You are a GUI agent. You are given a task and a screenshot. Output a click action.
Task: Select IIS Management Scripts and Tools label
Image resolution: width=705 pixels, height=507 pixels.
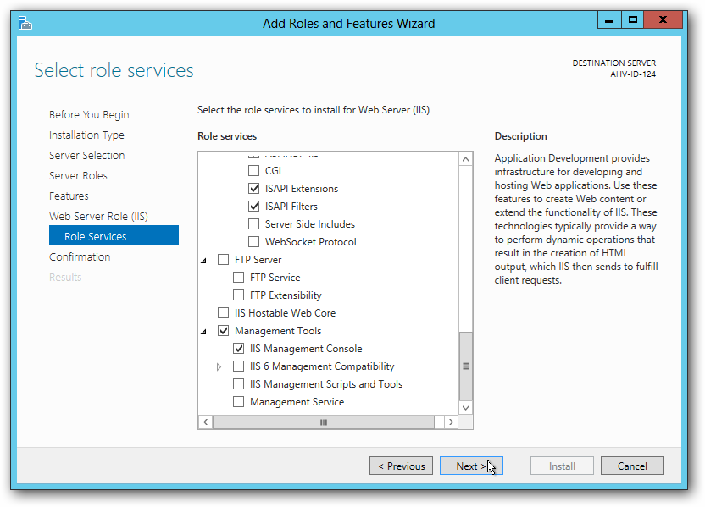click(326, 384)
